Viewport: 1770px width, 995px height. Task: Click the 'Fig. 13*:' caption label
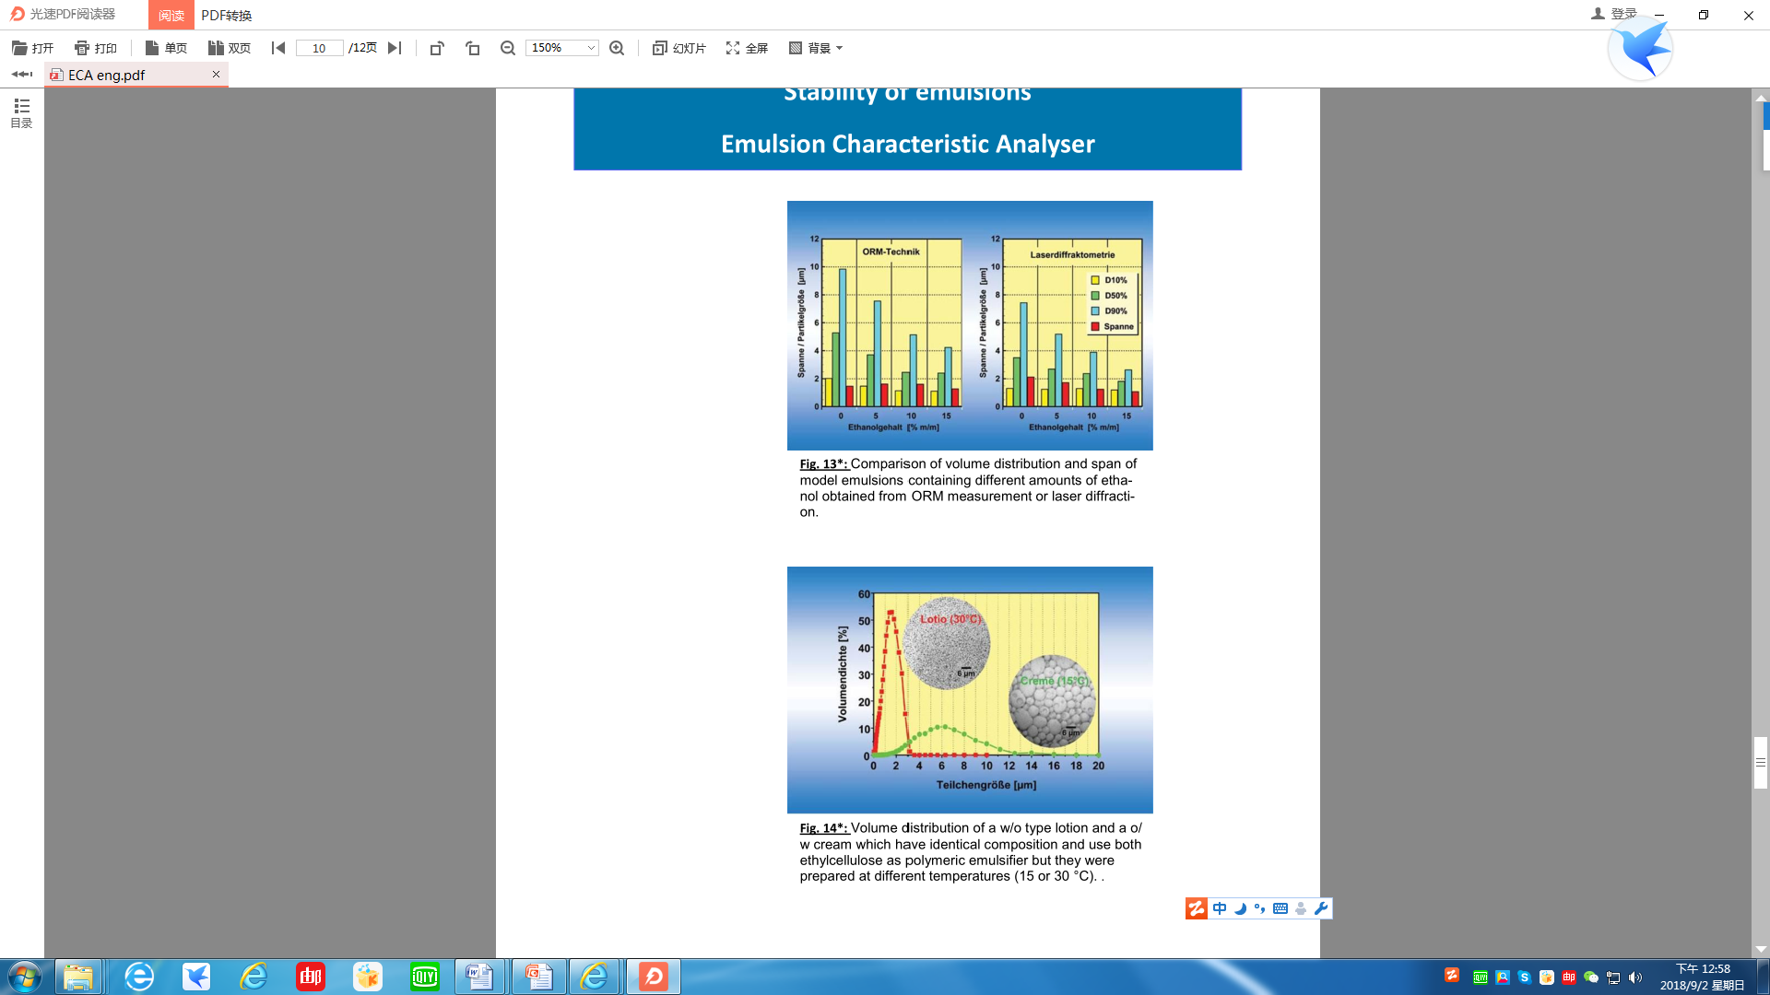click(x=823, y=464)
